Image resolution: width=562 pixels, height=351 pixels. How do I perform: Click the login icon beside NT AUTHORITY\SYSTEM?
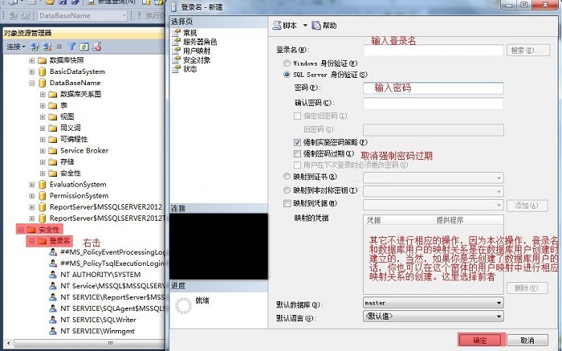click(x=53, y=275)
